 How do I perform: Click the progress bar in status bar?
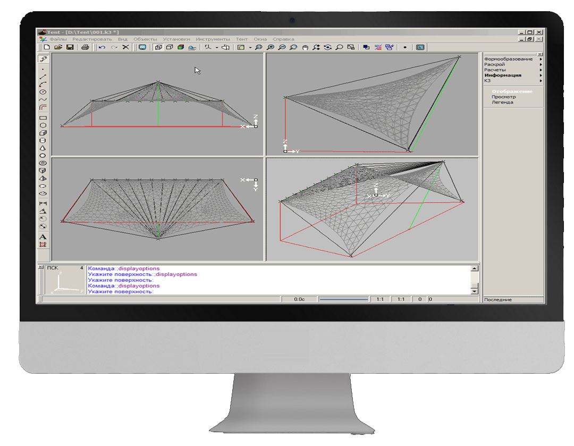[343, 299]
